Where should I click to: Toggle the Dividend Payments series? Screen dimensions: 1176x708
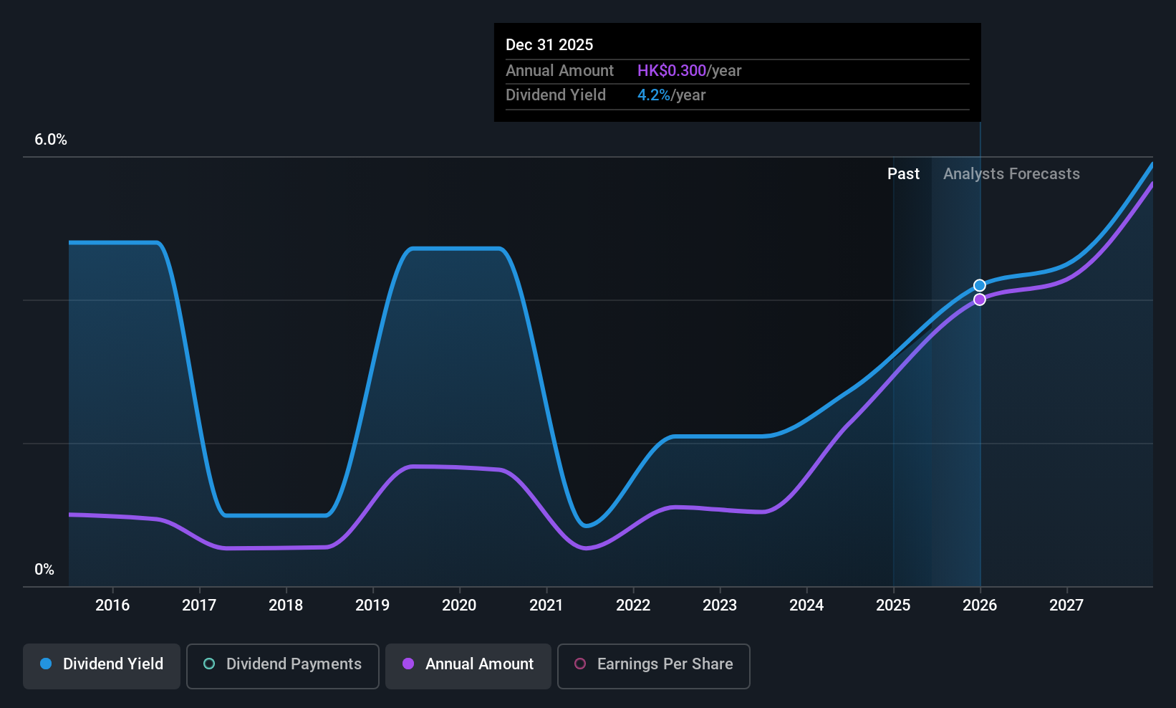(x=283, y=666)
